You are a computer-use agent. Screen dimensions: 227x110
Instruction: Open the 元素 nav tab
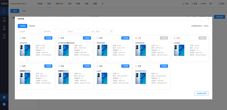(x=87, y=4)
